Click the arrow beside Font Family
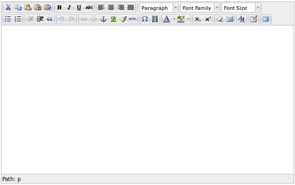 pyautogui.click(x=217, y=8)
